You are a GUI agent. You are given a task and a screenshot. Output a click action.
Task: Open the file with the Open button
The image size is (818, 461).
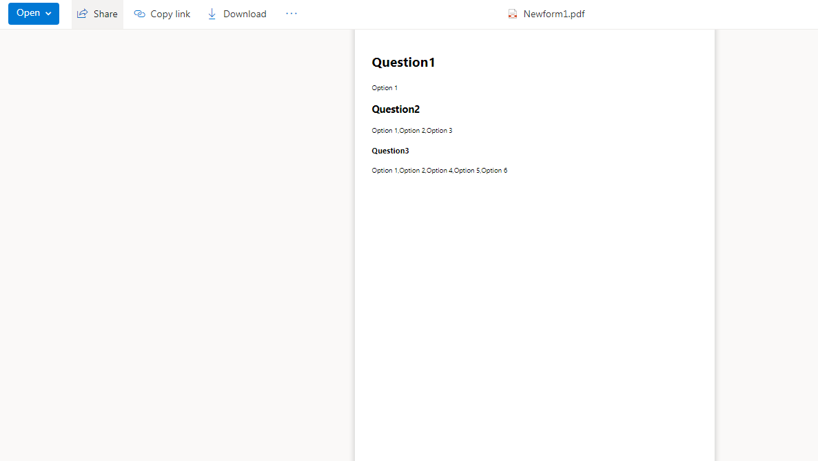[33, 13]
